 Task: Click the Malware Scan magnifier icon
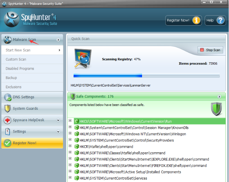click(x=7, y=40)
